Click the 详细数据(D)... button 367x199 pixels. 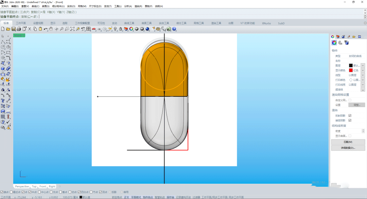tap(348, 148)
